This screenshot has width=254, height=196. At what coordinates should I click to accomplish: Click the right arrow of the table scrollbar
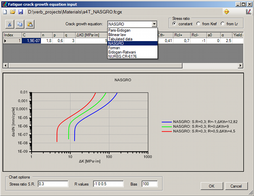[x=240, y=66]
